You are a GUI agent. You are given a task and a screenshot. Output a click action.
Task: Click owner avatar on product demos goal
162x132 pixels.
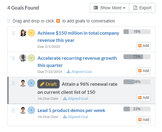23,110
